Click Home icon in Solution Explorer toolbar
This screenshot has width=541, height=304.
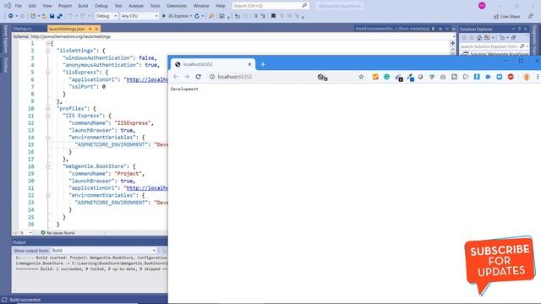pos(479,37)
